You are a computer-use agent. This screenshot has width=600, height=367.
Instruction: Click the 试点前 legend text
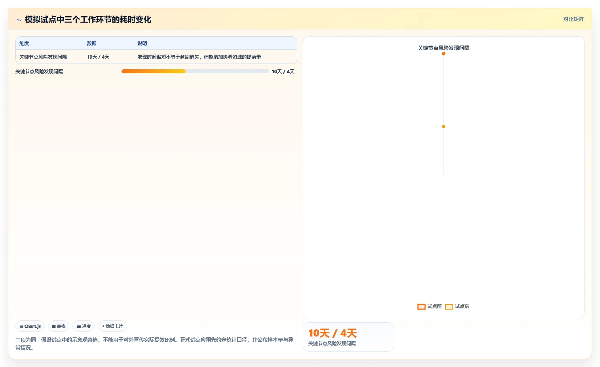[435, 306]
